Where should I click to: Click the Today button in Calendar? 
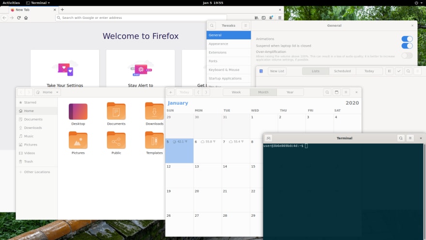coord(184,92)
